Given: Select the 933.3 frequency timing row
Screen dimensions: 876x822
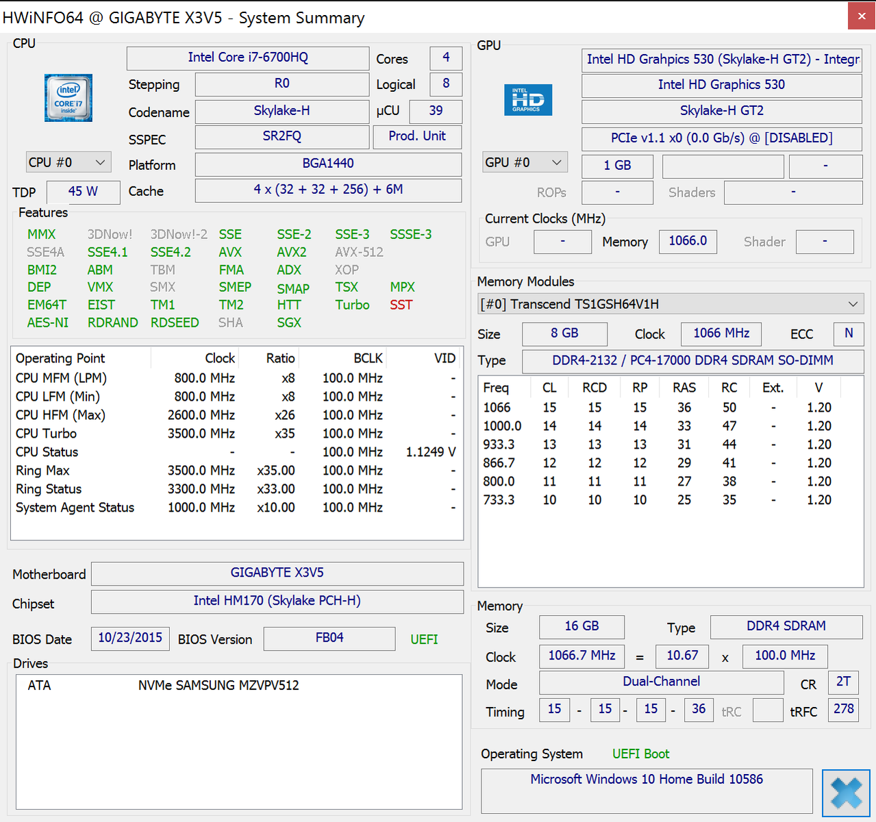Looking at the screenshot, I should (670, 445).
